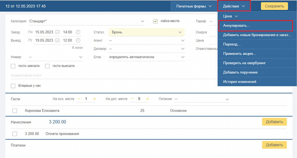Click the guest name Королева Елизавета
The image size is (297, 158).
(42, 111)
